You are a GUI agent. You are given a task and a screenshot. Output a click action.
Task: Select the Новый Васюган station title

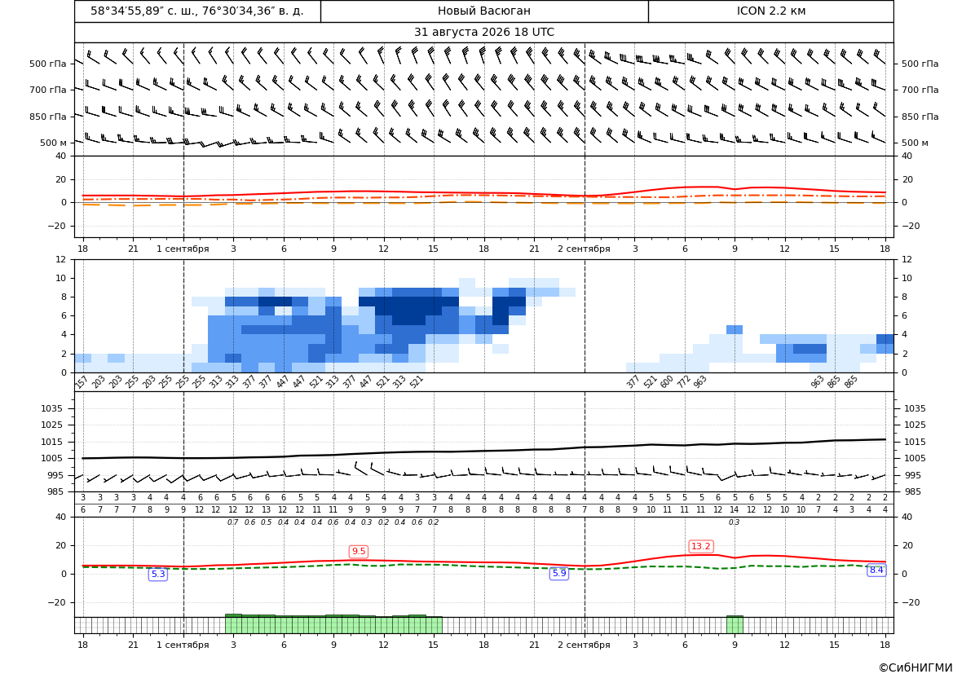484,11
